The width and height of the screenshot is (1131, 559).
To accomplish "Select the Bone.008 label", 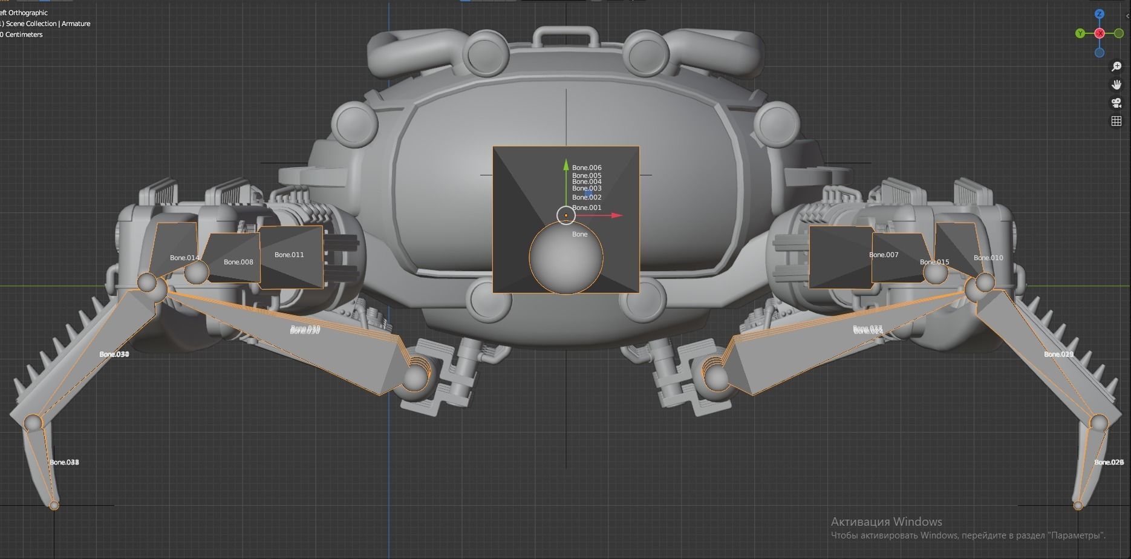I will 238,261.
